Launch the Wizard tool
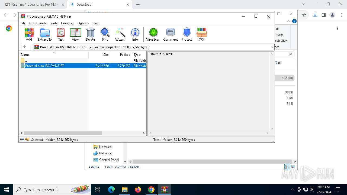Viewport: 347px width, 195px height. pos(120,34)
